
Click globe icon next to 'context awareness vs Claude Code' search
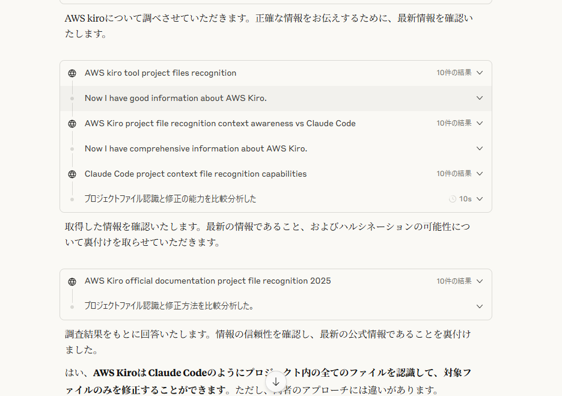72,124
